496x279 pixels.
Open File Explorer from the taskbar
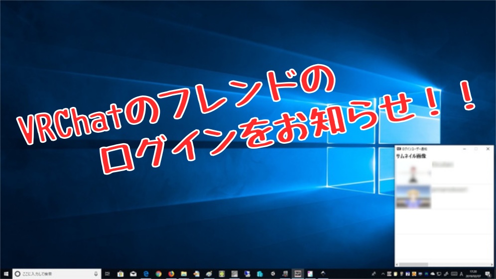[x=184, y=274]
